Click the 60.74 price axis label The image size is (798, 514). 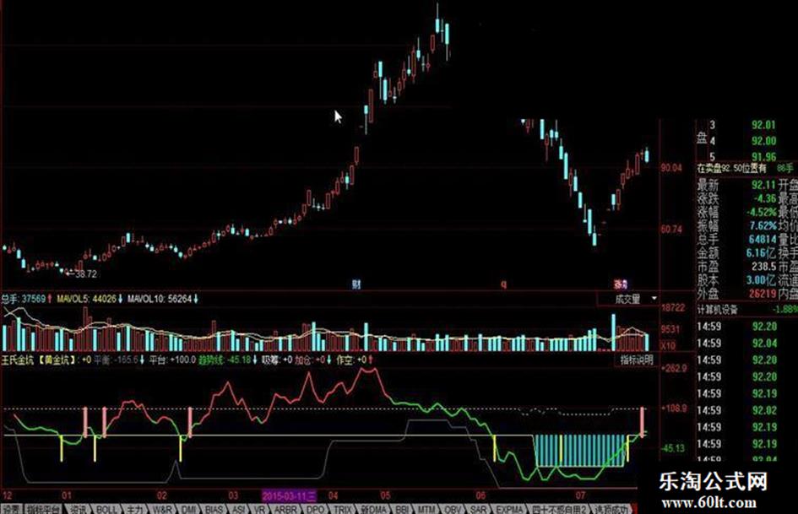coord(671,230)
